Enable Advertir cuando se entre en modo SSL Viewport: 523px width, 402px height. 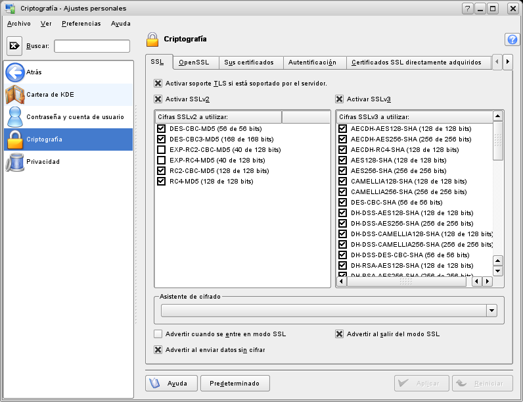158,334
